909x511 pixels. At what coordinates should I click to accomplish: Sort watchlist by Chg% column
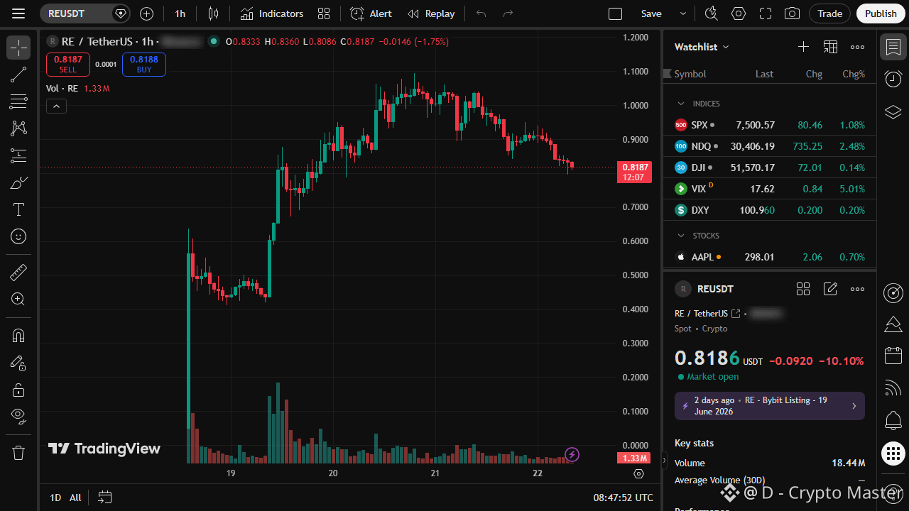(x=853, y=74)
